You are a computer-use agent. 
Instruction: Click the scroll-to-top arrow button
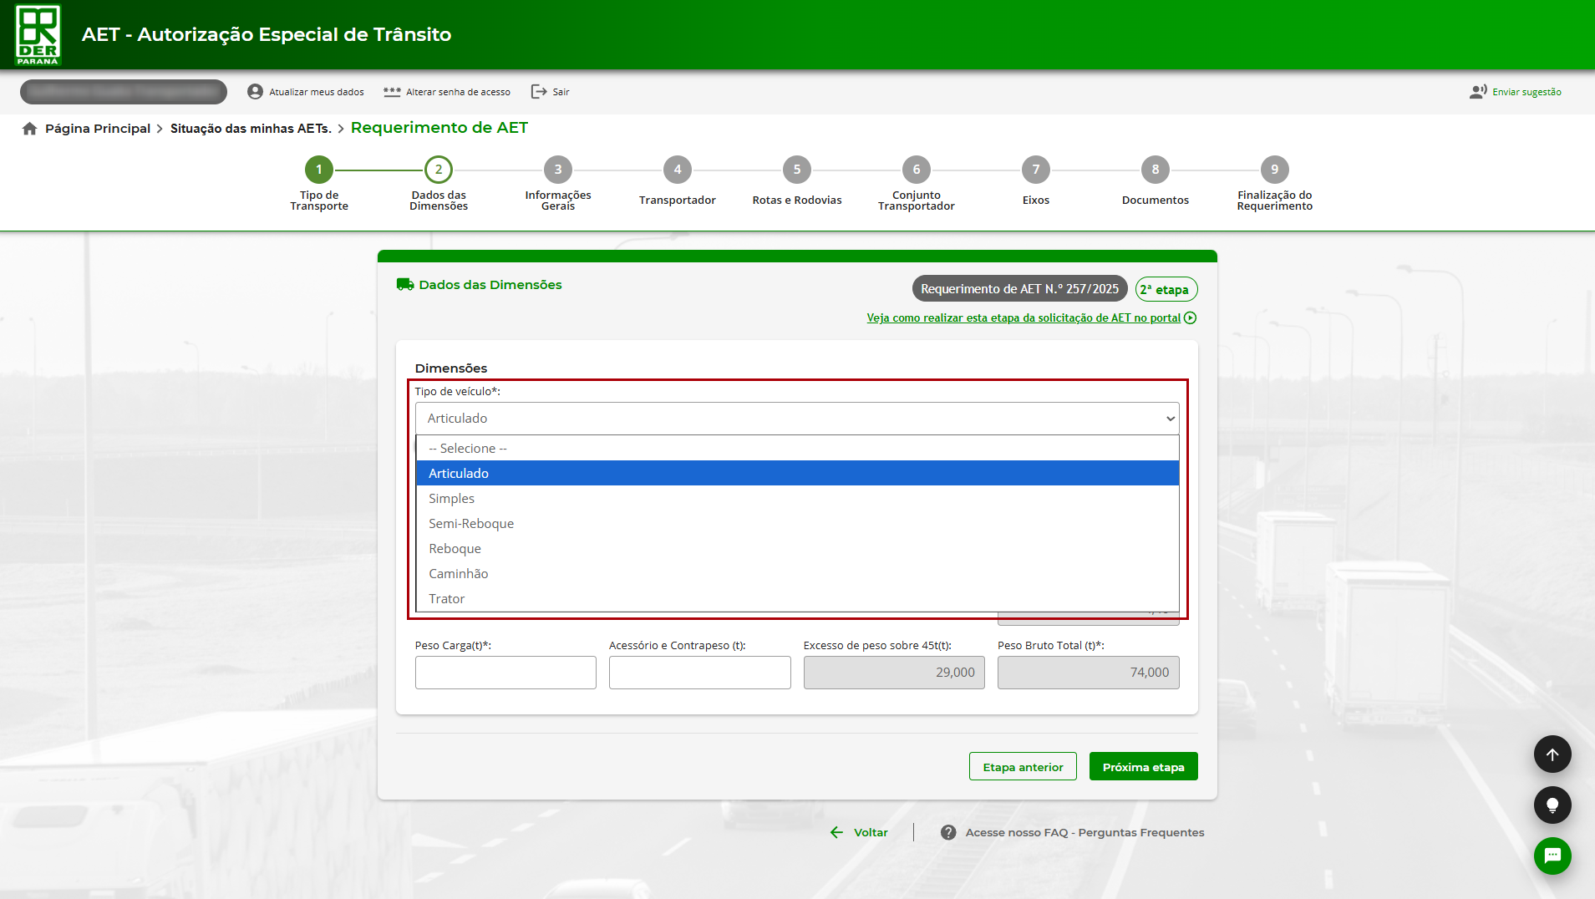1552,754
